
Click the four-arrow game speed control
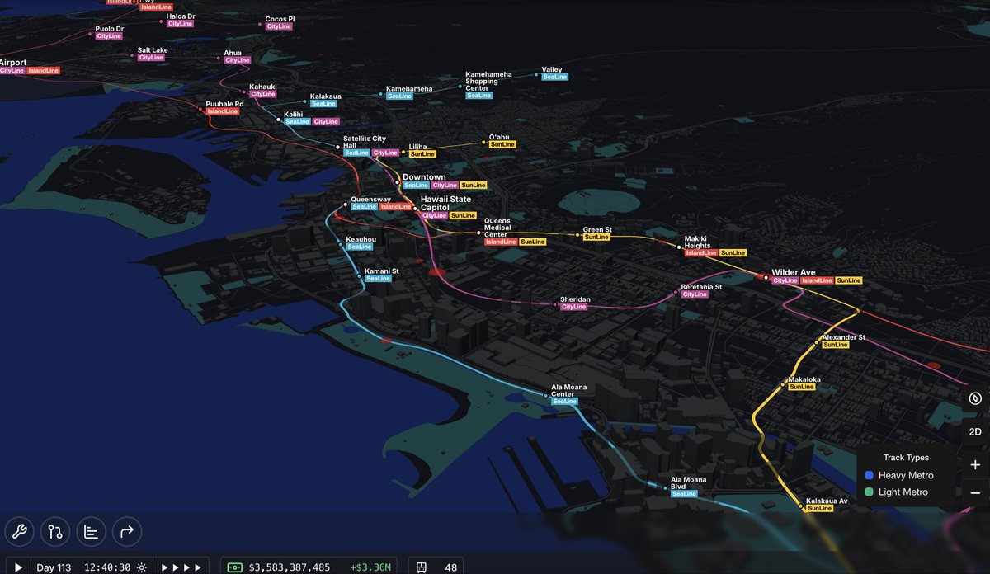point(181,567)
